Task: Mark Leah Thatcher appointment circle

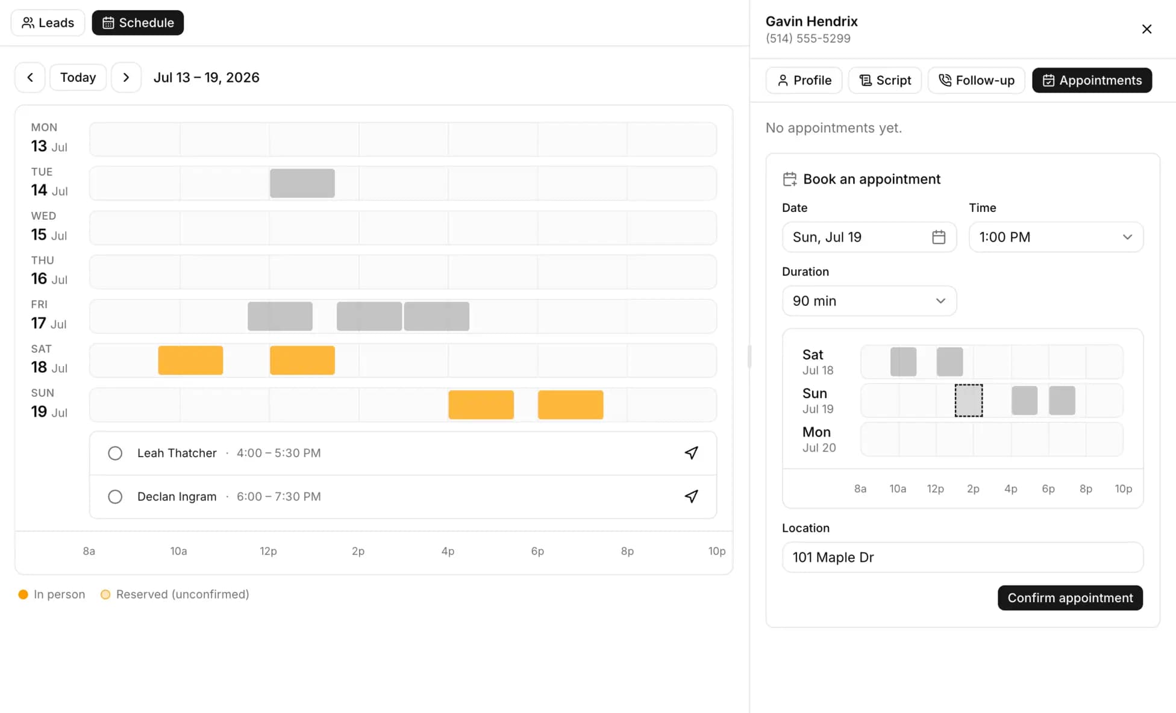Action: pyautogui.click(x=115, y=453)
